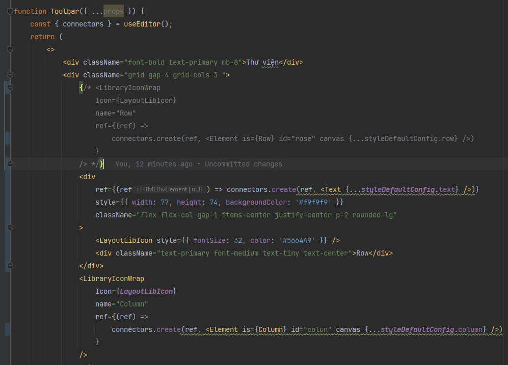The image size is (508, 365).
Task: Click the 'Thư viện' heading text
Action: click(262, 62)
